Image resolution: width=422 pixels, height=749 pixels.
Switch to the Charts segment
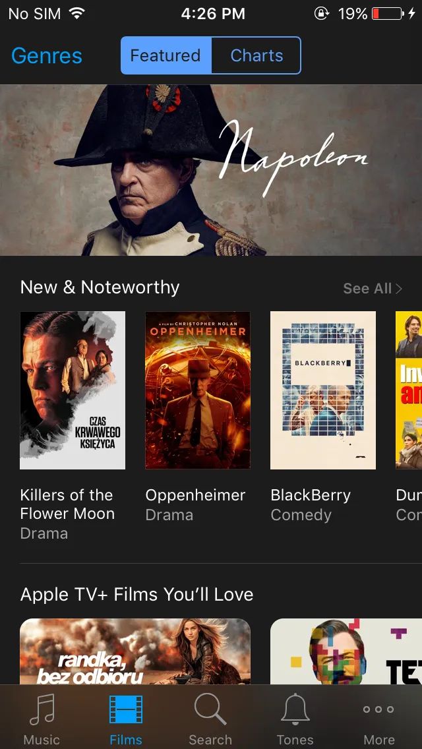click(x=256, y=55)
